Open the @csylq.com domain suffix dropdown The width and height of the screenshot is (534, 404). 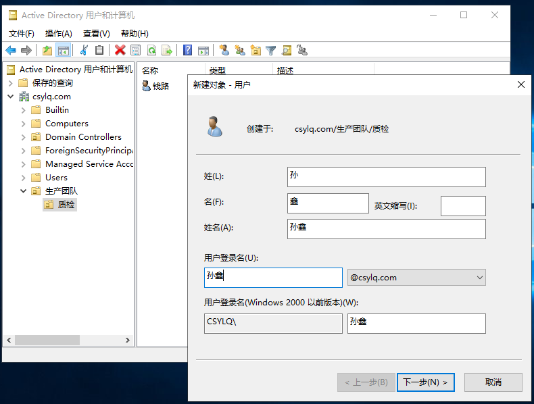pos(416,278)
